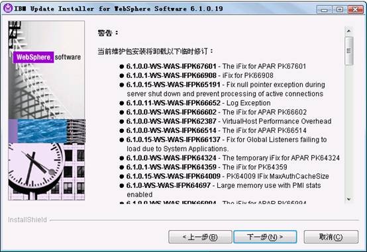Click the scrollbar up arrow
The image size is (367, 252).
coord(348,31)
